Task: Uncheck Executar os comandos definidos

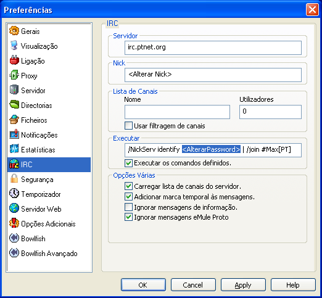Action: point(128,163)
